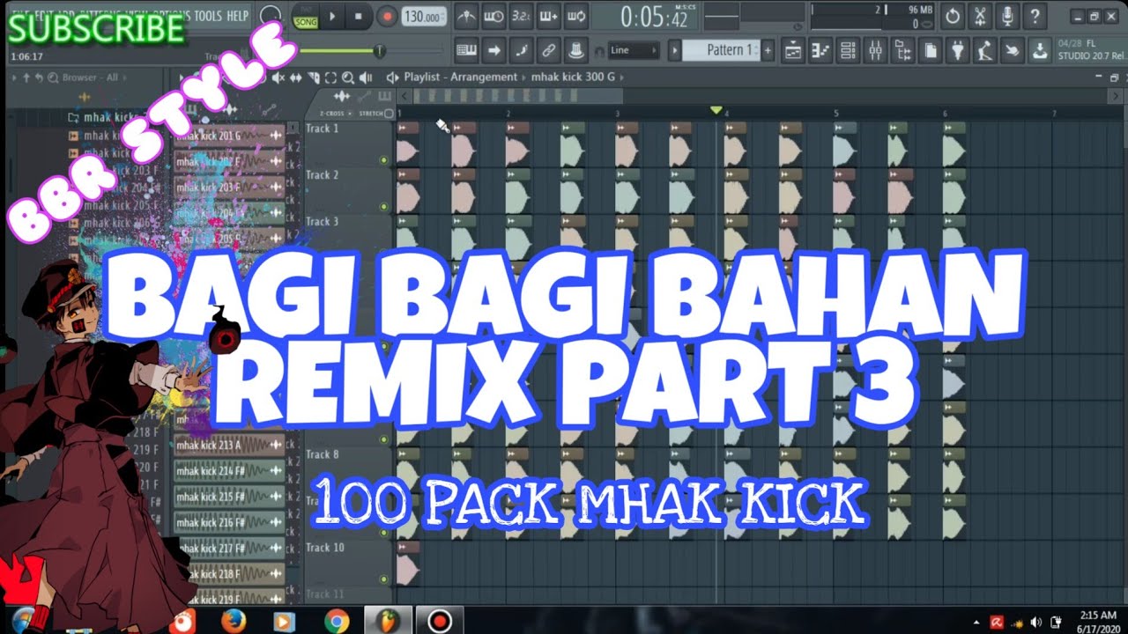Toggle Song/Pattern mode button
1128x634 pixels.
[305, 16]
